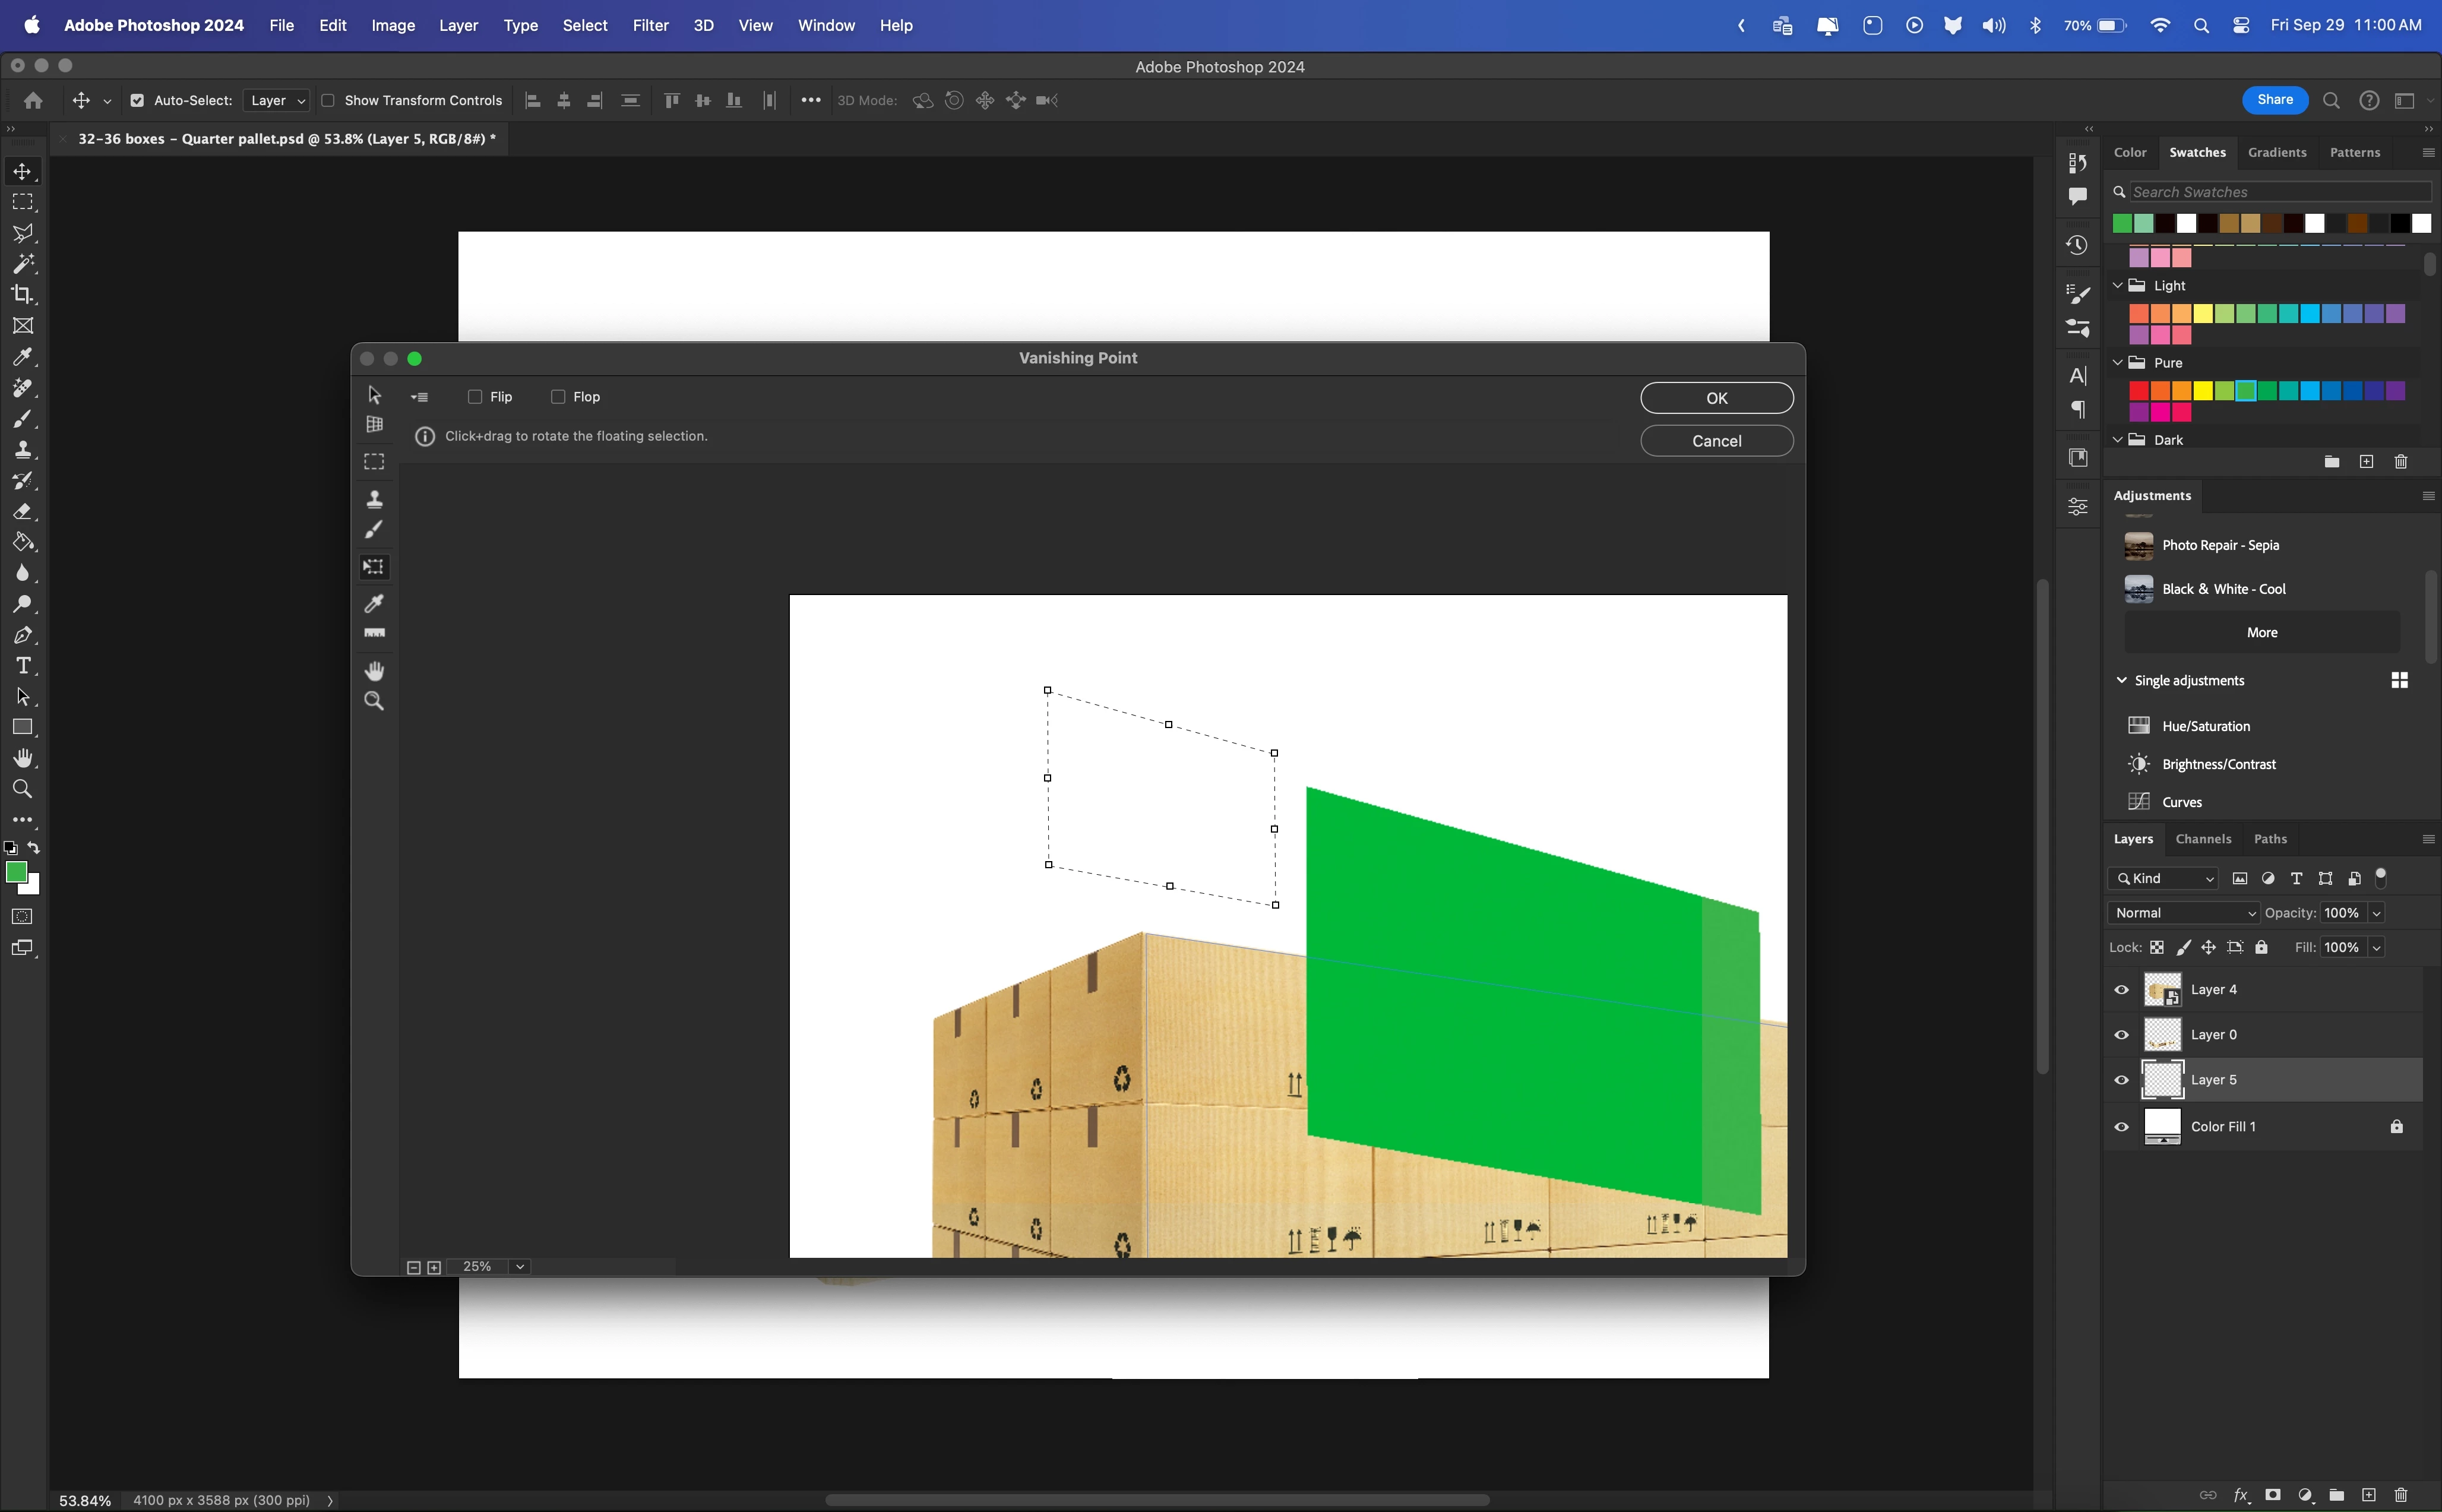The image size is (2442, 1512).
Task: Enable the Flop checkbox
Action: pyautogui.click(x=558, y=397)
